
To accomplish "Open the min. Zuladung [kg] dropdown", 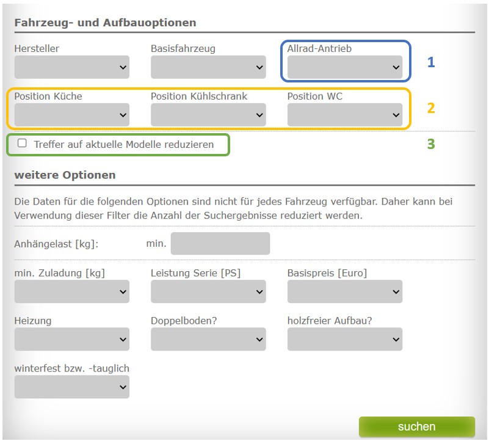I will click(x=71, y=291).
